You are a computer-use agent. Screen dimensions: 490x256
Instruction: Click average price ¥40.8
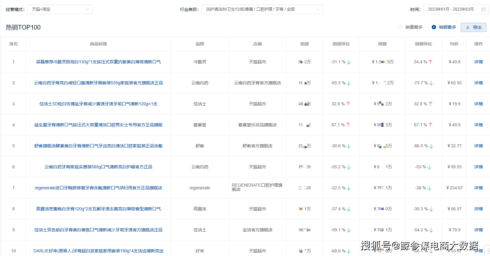click(454, 62)
